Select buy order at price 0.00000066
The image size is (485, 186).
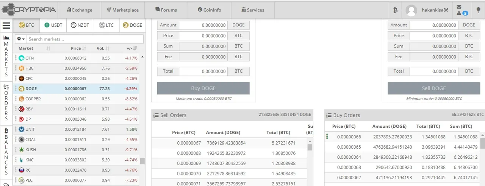coord(402,137)
